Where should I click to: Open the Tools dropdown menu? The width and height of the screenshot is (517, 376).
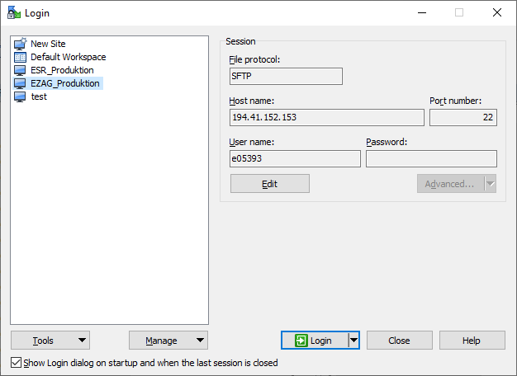tap(50, 340)
